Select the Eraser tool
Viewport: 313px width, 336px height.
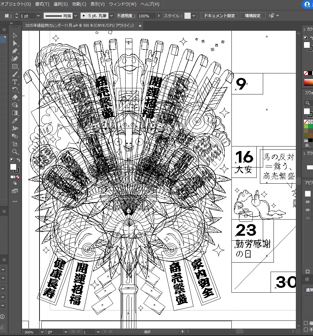[x=15, y=97]
